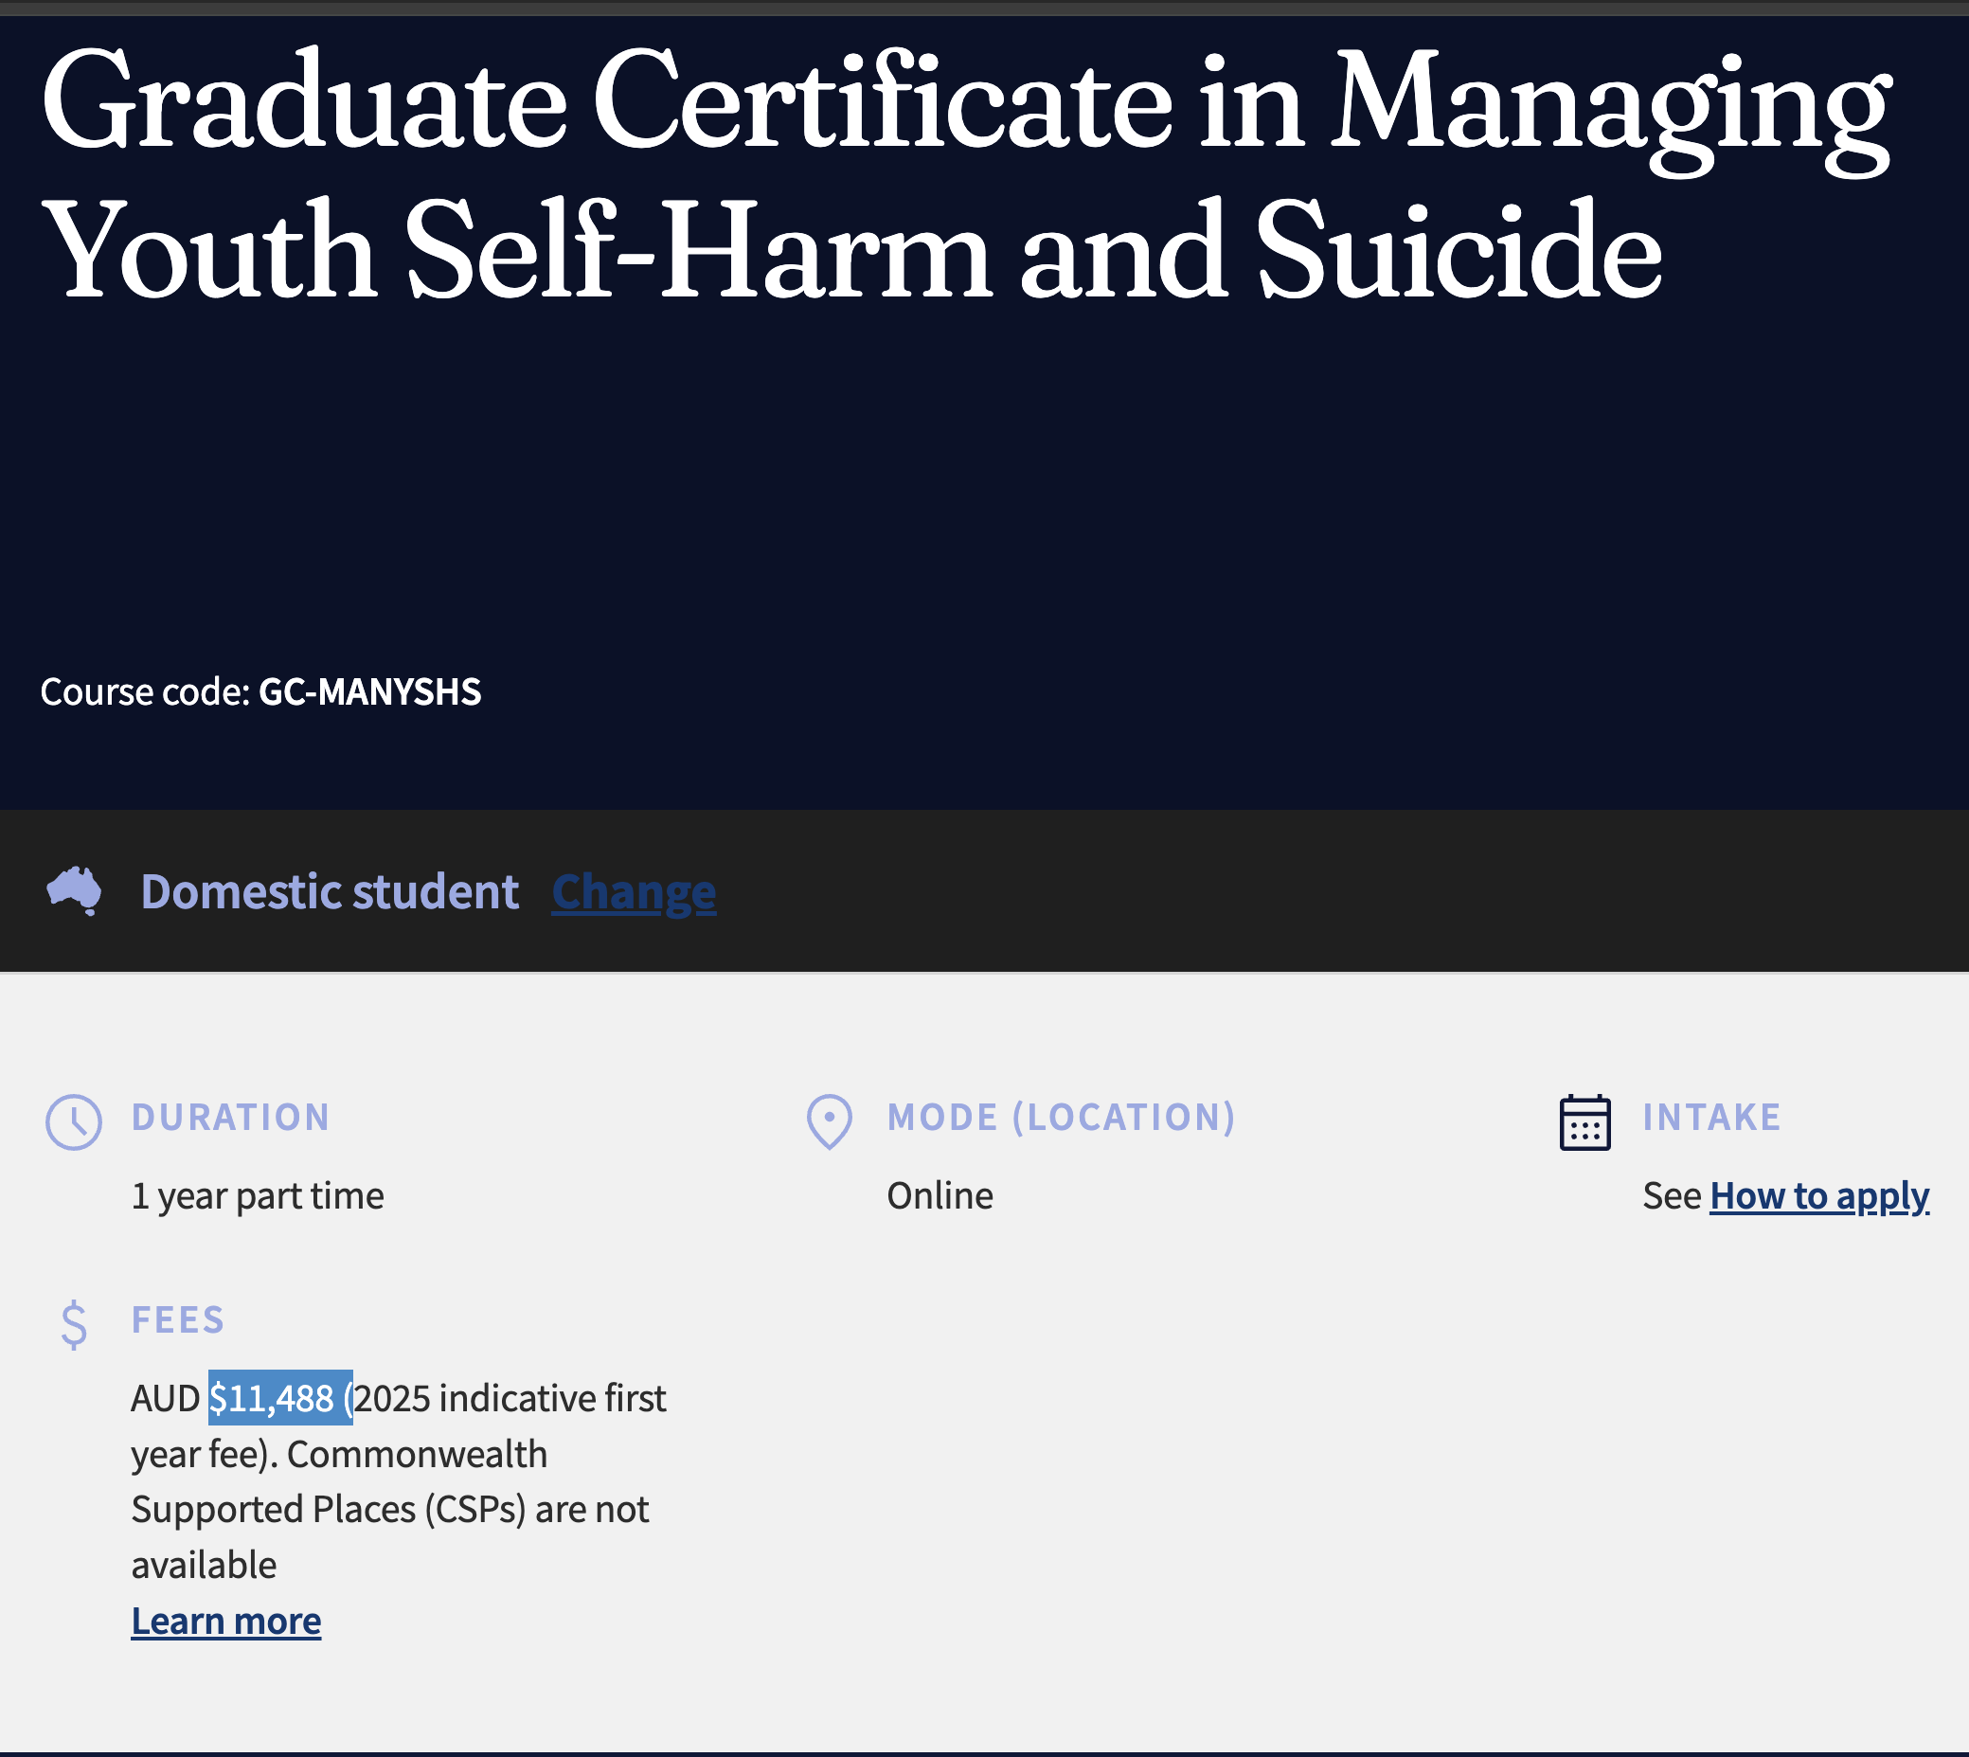
Task: Click the Graduate Certificate course title
Action: click(965, 173)
